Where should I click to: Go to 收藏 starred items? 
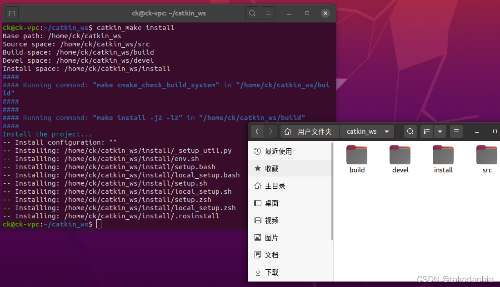tap(272, 169)
